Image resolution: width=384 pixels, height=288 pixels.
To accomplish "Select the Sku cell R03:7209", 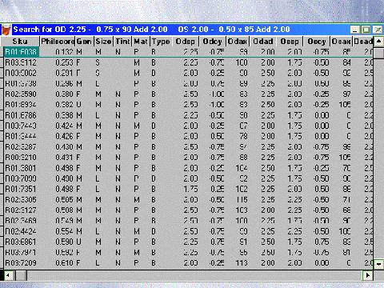I will pyautogui.click(x=21, y=263).
